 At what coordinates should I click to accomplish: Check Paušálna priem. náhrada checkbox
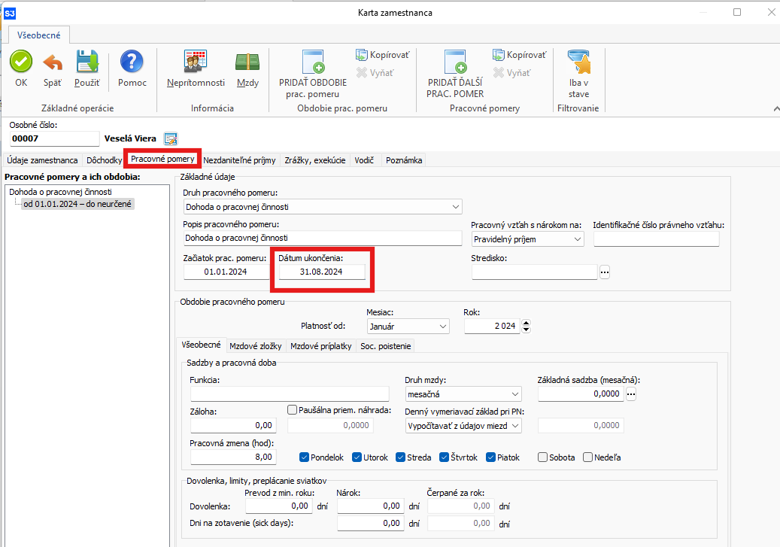(293, 410)
